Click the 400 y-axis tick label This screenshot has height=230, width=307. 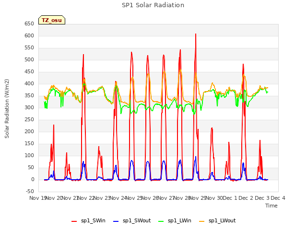[29, 83]
